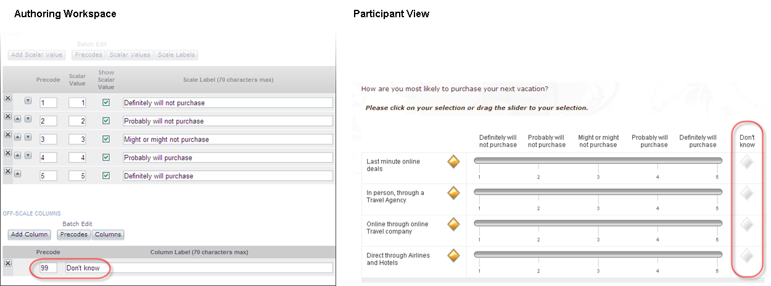Move 'Definitely will purchase' row up

click(18, 174)
